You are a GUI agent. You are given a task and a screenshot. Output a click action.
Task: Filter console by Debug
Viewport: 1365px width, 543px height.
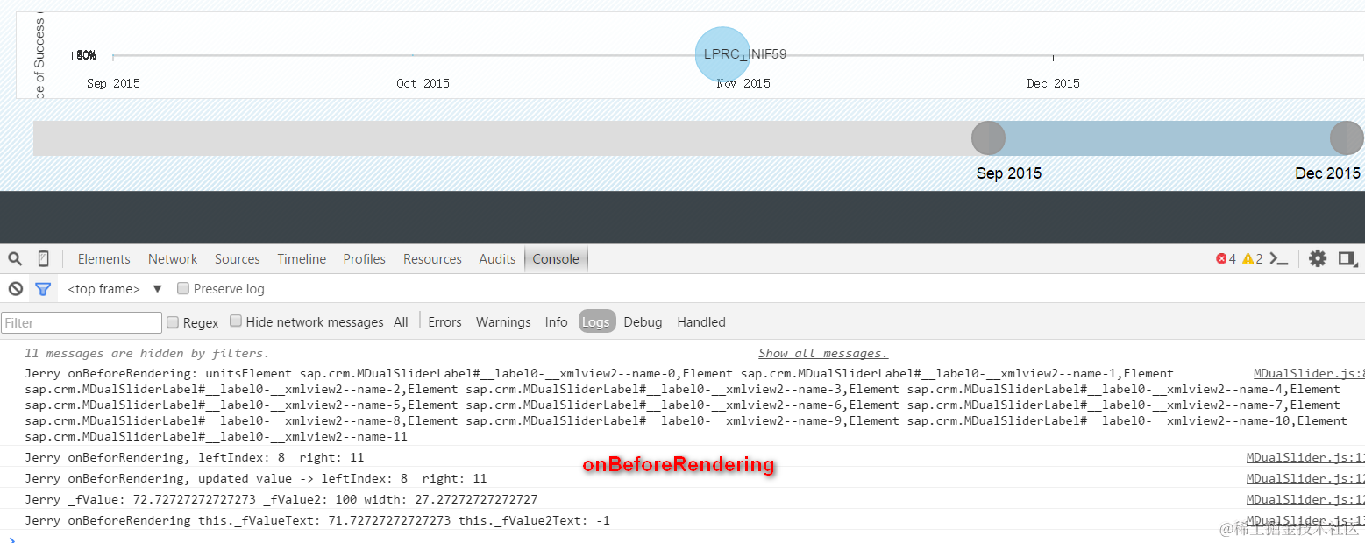point(643,321)
